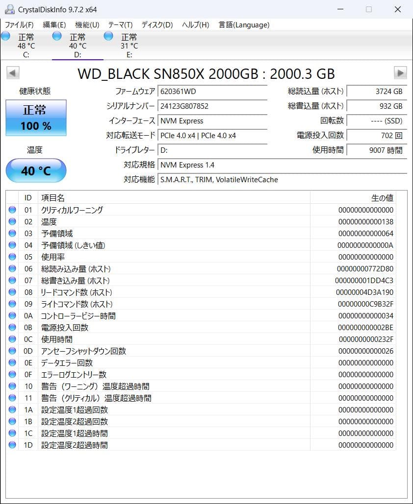This screenshot has height=504, width=413.
Task: Click status orb for ID 02 温度 row
Action: click(12, 221)
